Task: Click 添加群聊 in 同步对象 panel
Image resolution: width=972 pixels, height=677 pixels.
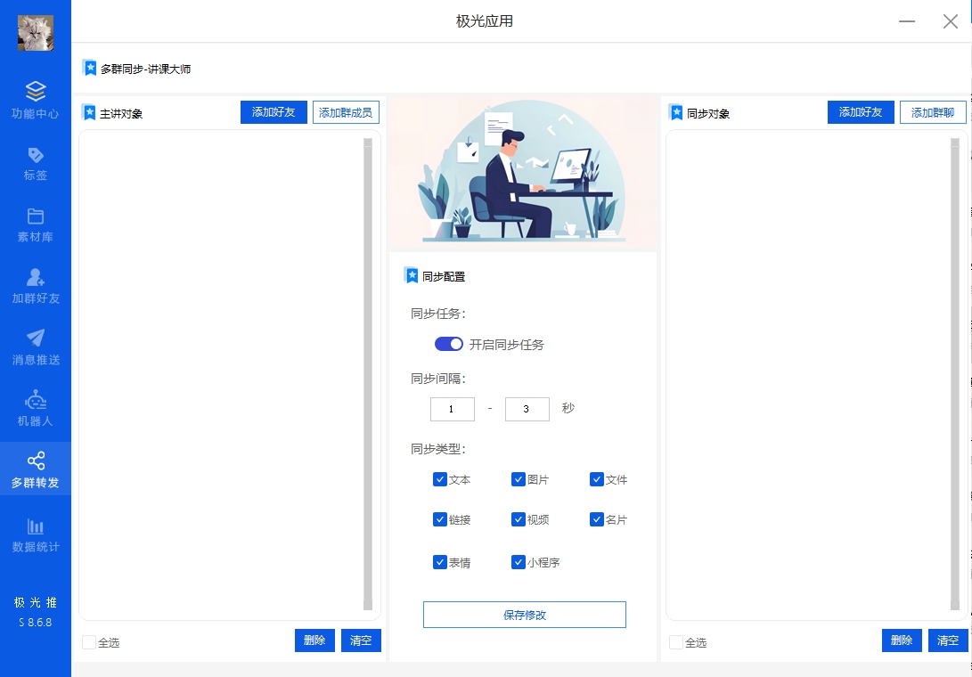Action: (x=933, y=112)
